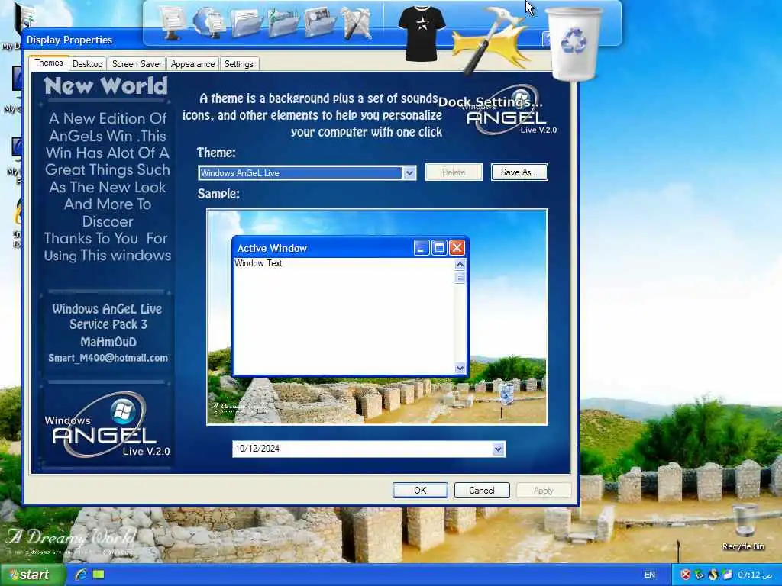This screenshot has width=782, height=586.
Task: Click Cancel in Display Properties
Action: click(x=481, y=491)
